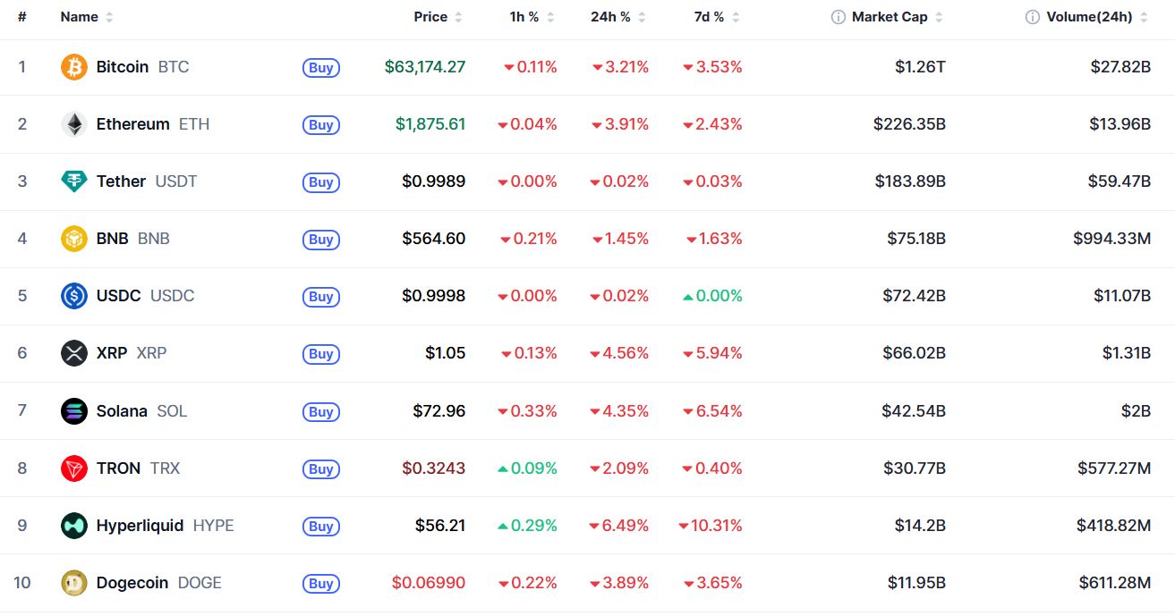1175x616 pixels.
Task: Click the Bitcoin orange logo icon
Action: (x=74, y=67)
